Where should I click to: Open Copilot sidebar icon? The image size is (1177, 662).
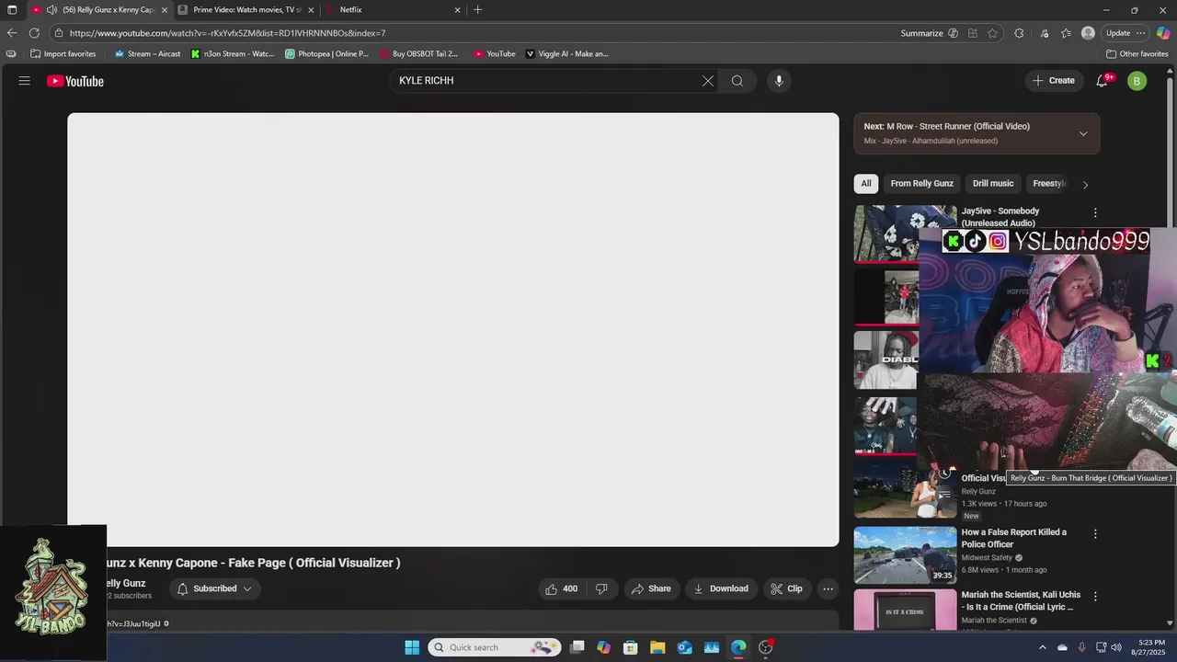coord(1163,33)
